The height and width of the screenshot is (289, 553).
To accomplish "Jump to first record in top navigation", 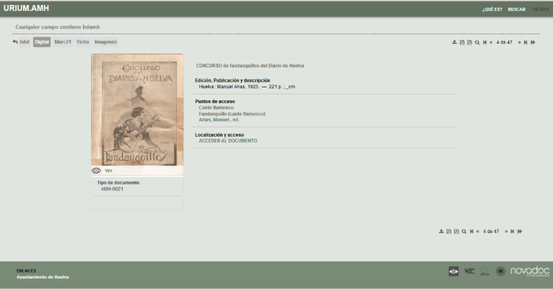I will pyautogui.click(x=485, y=42).
